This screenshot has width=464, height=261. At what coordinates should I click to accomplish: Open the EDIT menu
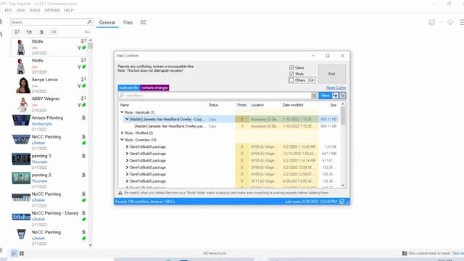click(x=8, y=10)
